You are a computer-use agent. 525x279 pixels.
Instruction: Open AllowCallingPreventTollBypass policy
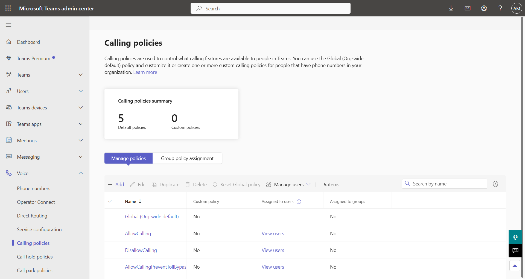(x=156, y=267)
